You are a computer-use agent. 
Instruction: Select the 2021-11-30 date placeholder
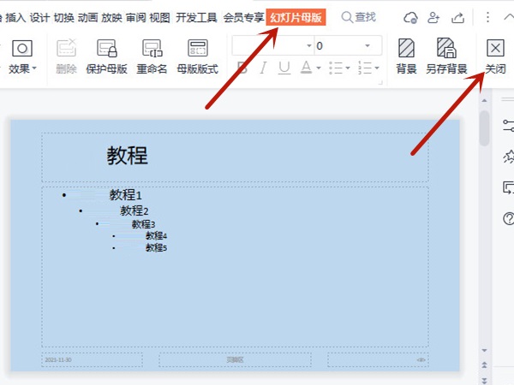point(93,360)
